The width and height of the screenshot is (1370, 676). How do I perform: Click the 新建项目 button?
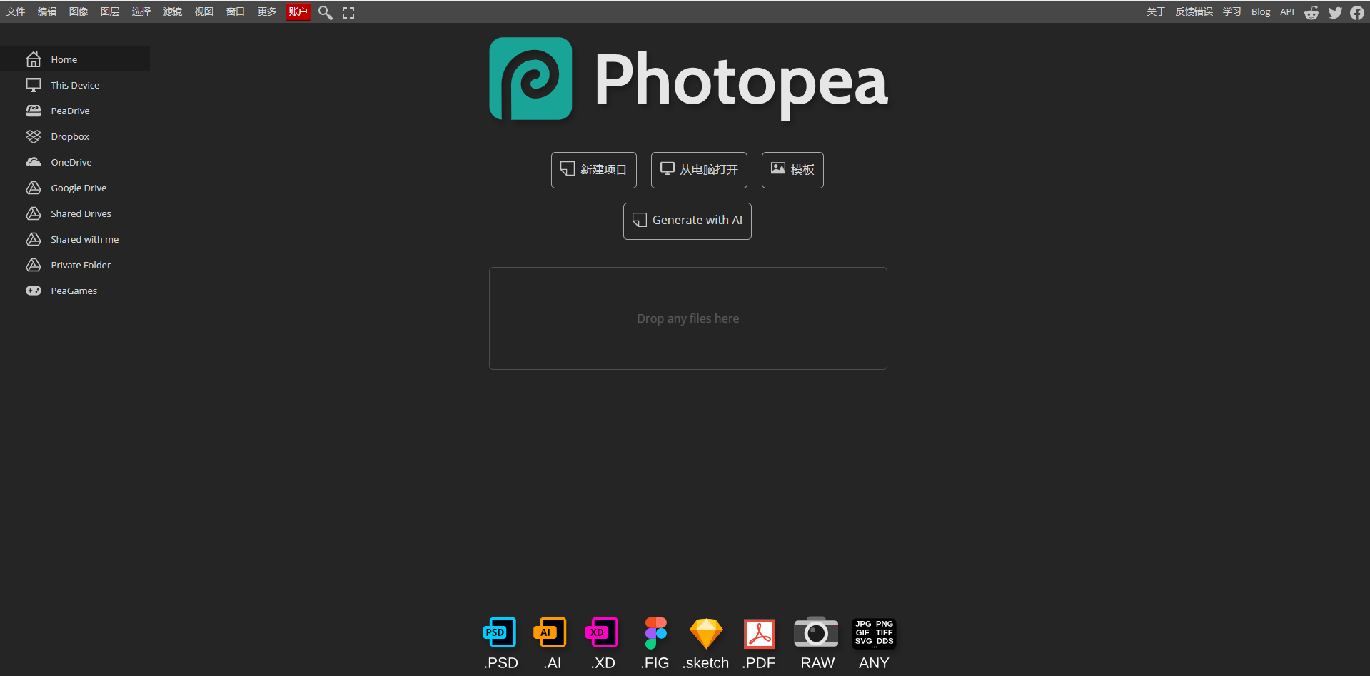coord(594,170)
